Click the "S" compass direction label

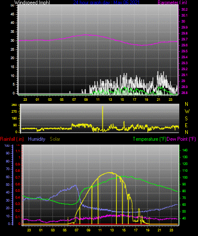(x=186, y=119)
